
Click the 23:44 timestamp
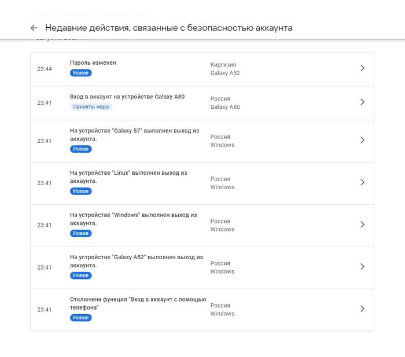click(x=45, y=69)
